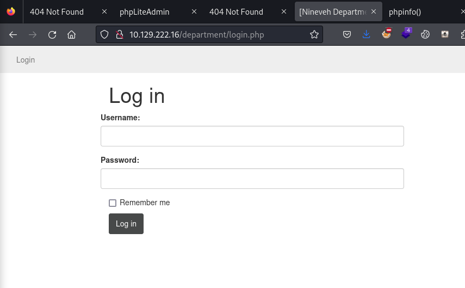Switch to the phpinfo() tab

[405, 12]
